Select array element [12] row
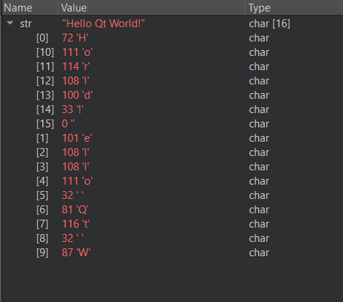343x302 pixels. (173, 81)
